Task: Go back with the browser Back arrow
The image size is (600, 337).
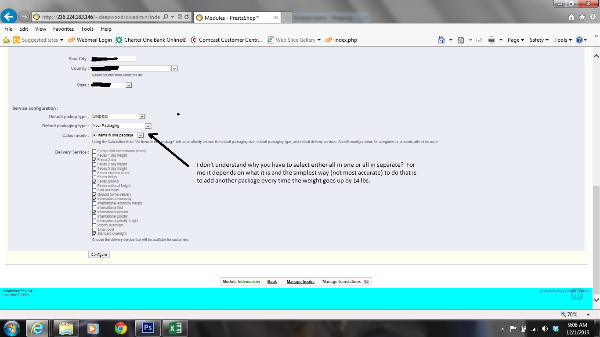Action: point(9,17)
